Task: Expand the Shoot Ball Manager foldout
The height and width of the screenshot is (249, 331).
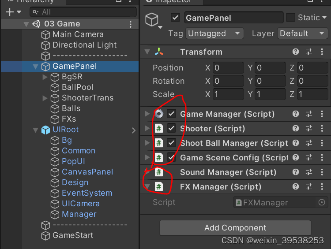Action: pos(147,143)
